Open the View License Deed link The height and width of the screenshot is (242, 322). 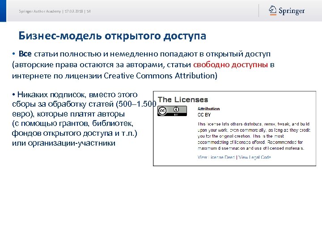tap(216, 157)
